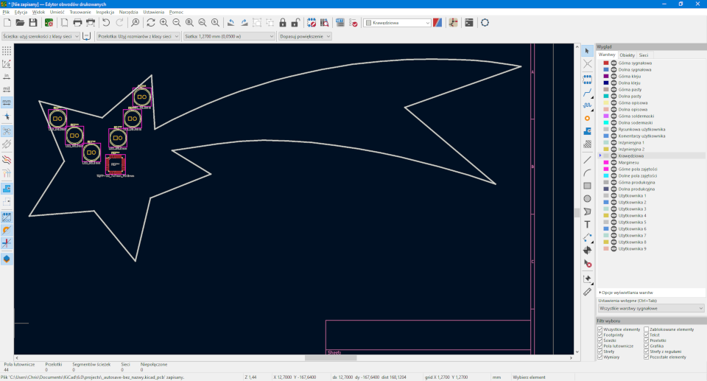Select the Add vias tool

point(587,118)
